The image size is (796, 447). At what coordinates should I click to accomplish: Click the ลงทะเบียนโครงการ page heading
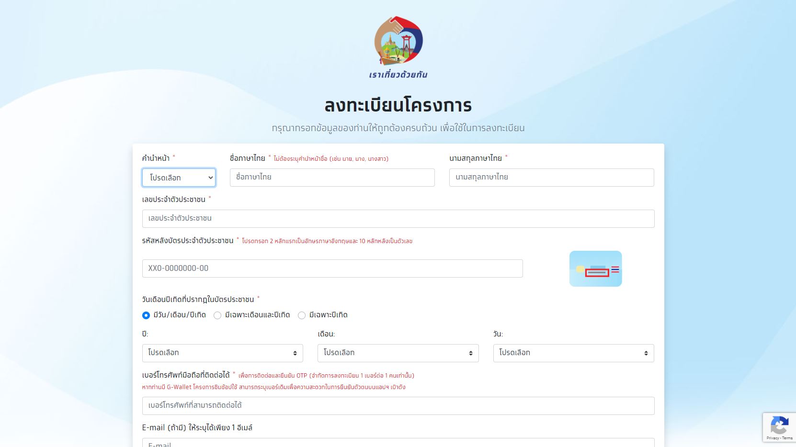click(x=398, y=105)
